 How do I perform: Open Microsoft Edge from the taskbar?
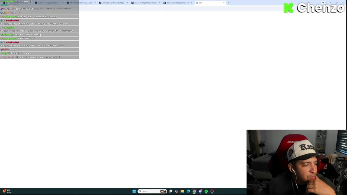188,191
